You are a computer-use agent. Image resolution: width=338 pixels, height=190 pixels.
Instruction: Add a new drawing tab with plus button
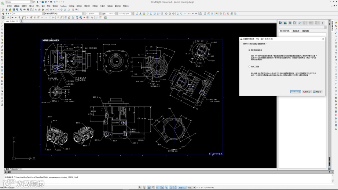[x=21, y=21]
